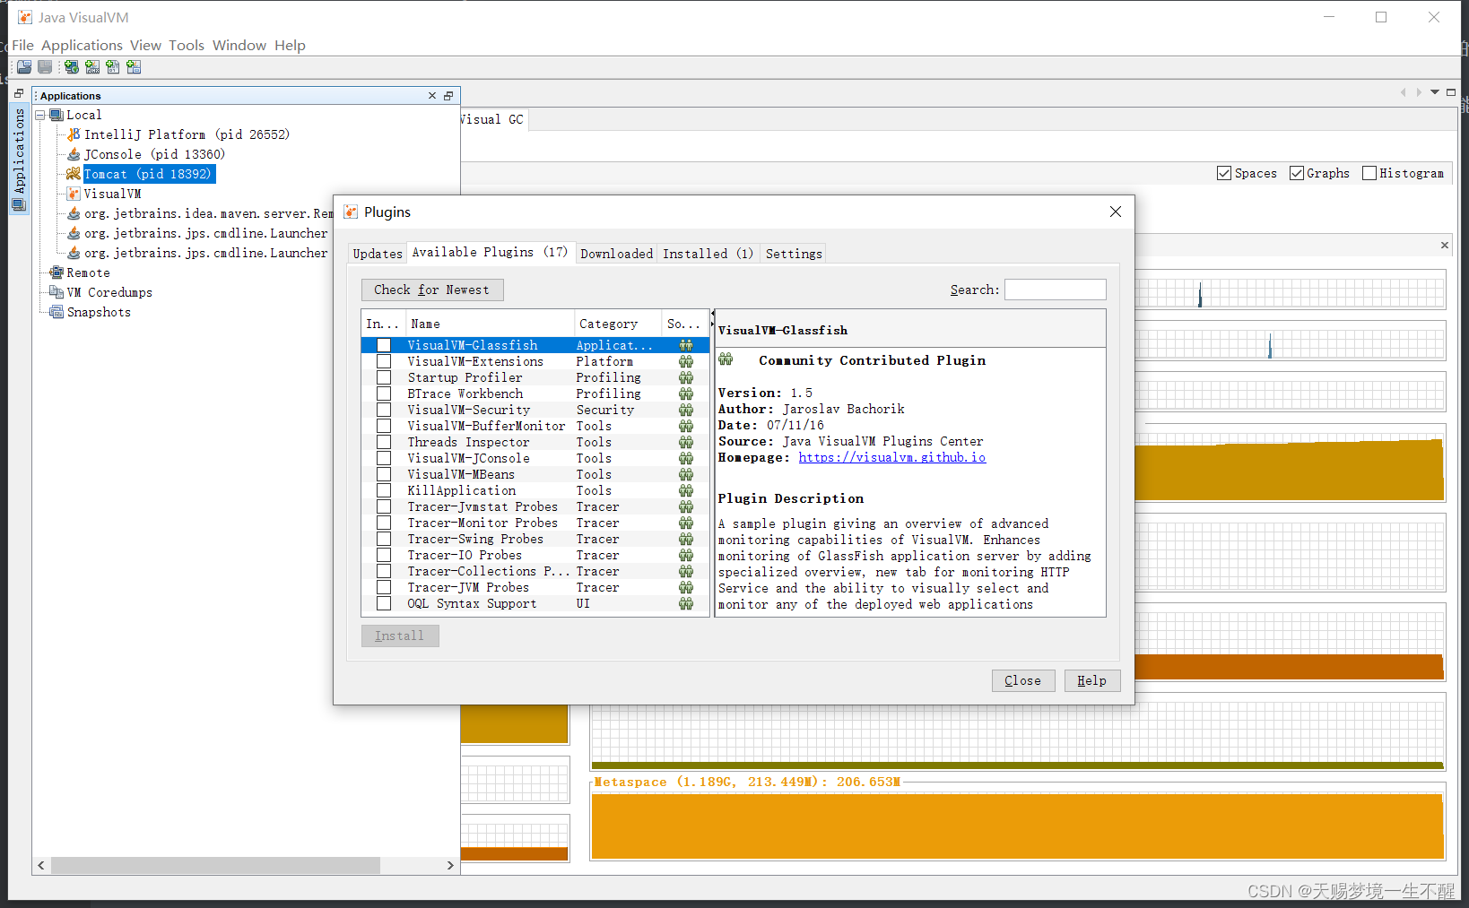Click the maven.server process icon
The width and height of the screenshot is (1469, 908).
[74, 213]
